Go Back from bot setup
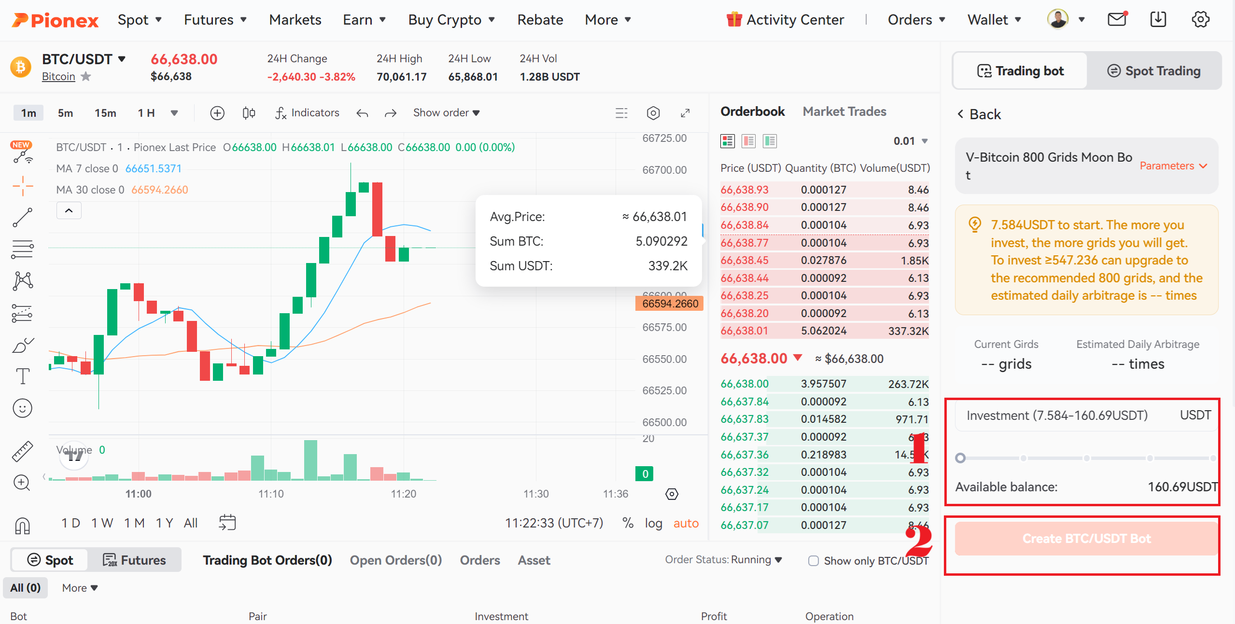 pyautogui.click(x=979, y=114)
